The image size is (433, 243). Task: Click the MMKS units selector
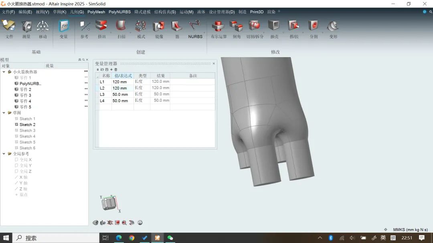410,230
